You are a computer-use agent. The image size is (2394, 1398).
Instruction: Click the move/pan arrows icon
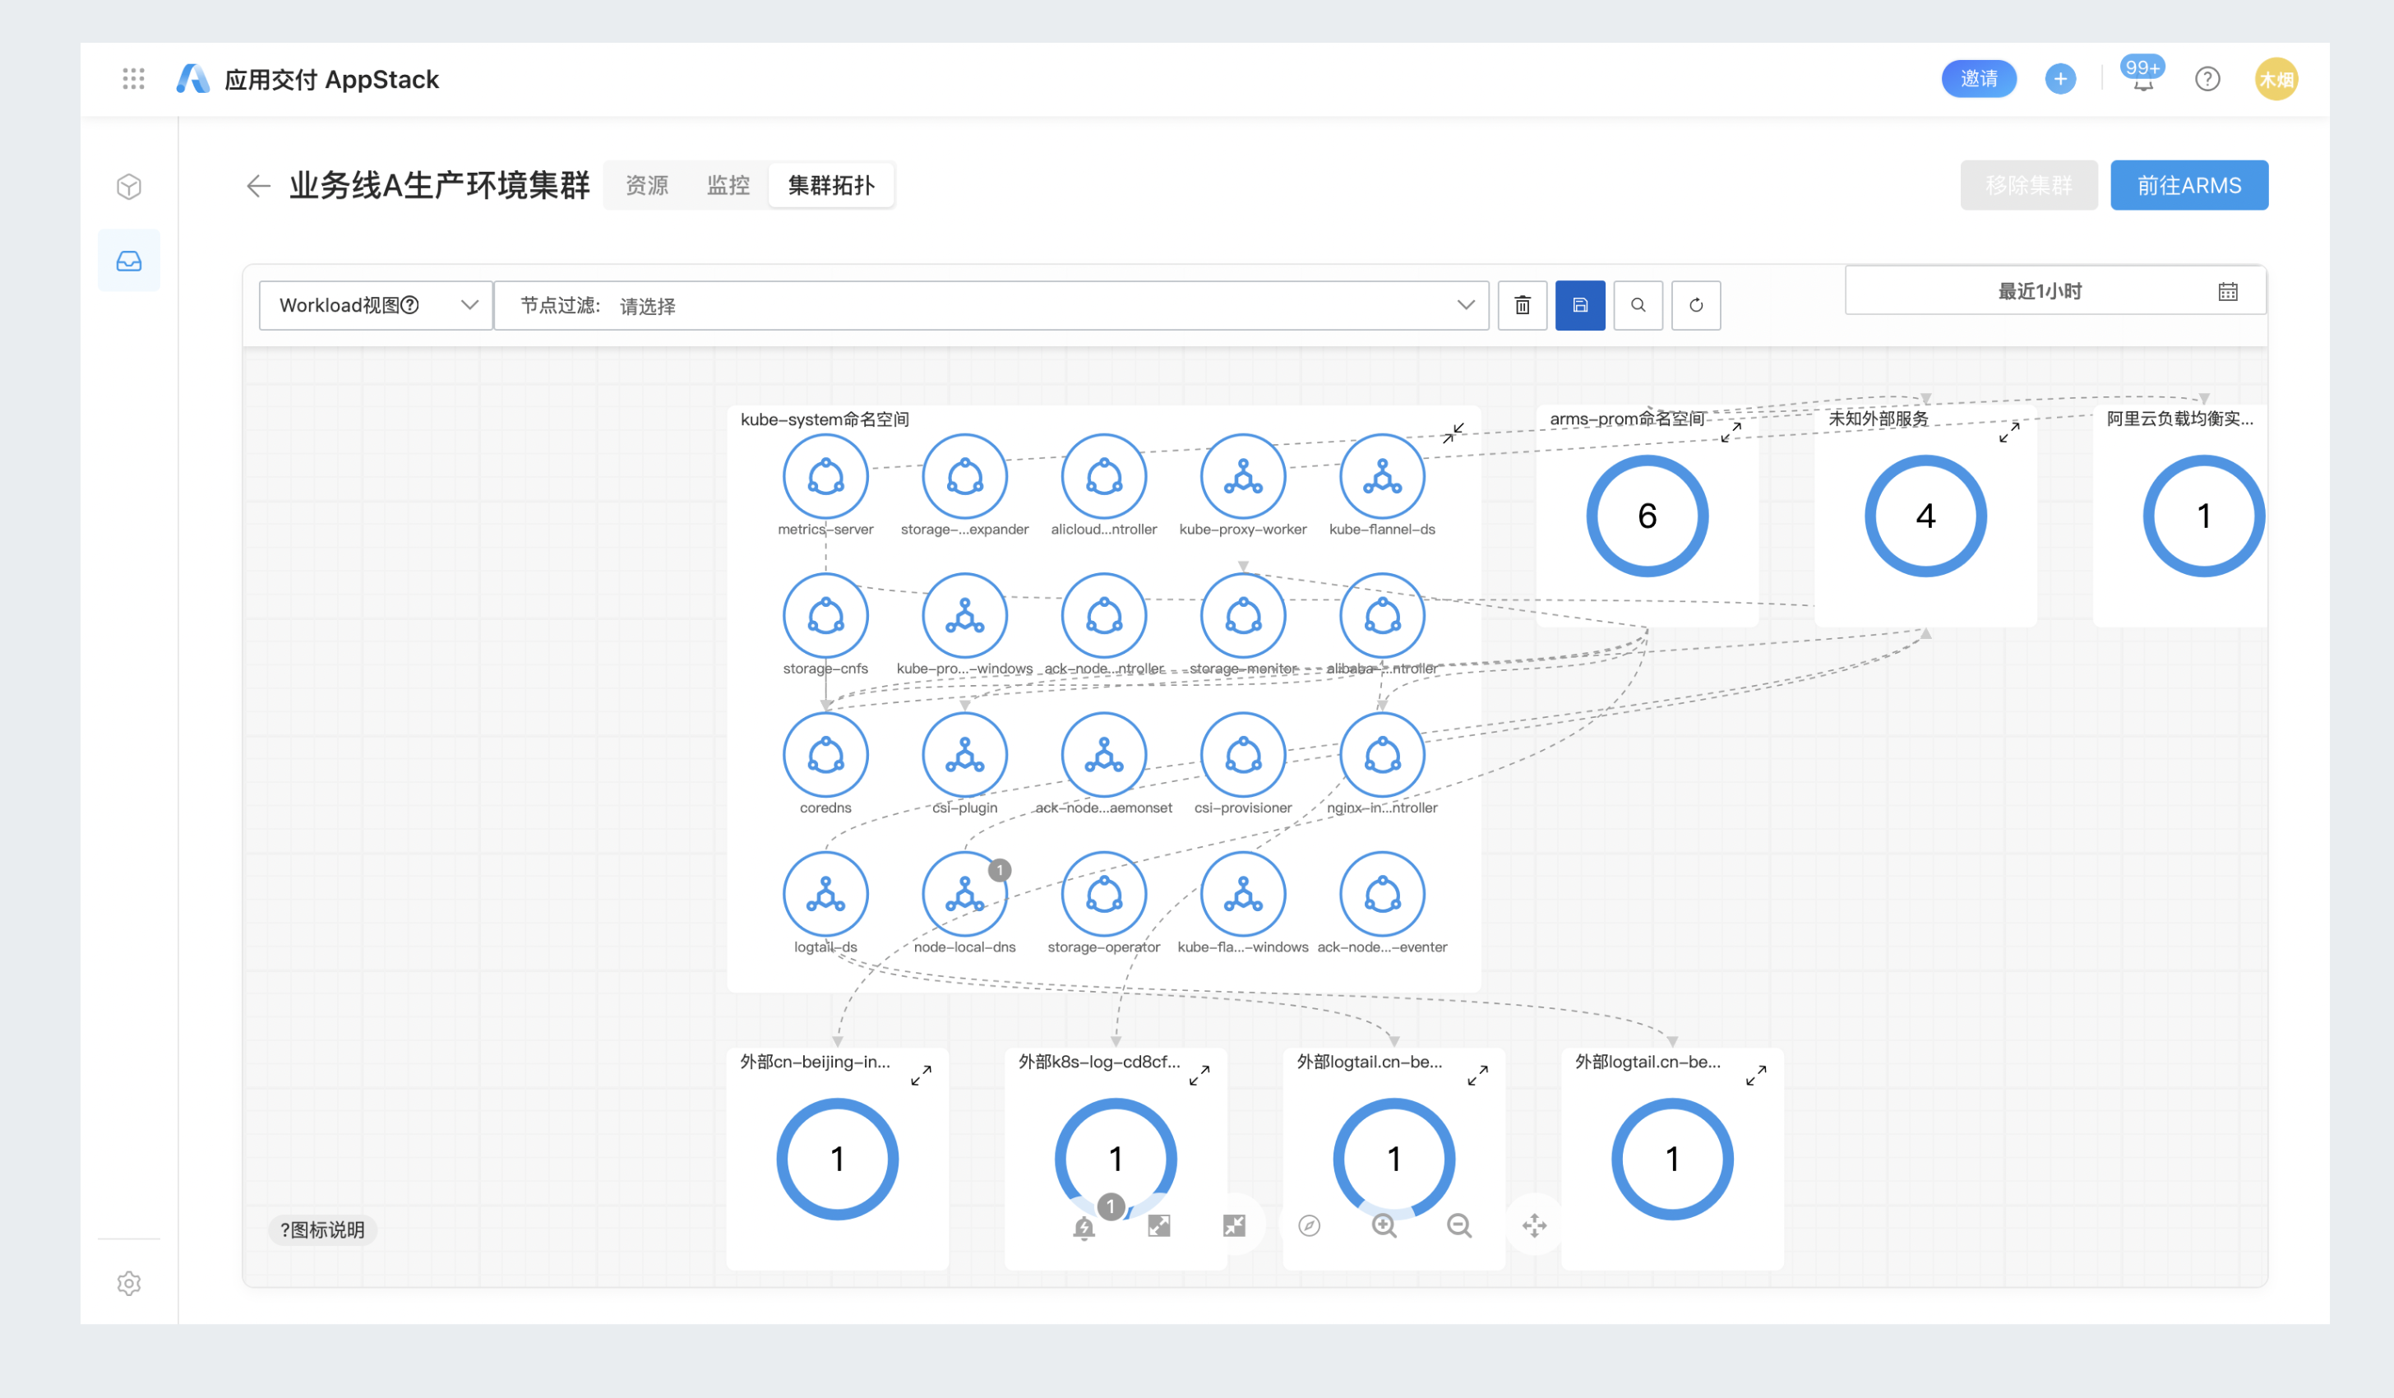coord(1534,1226)
